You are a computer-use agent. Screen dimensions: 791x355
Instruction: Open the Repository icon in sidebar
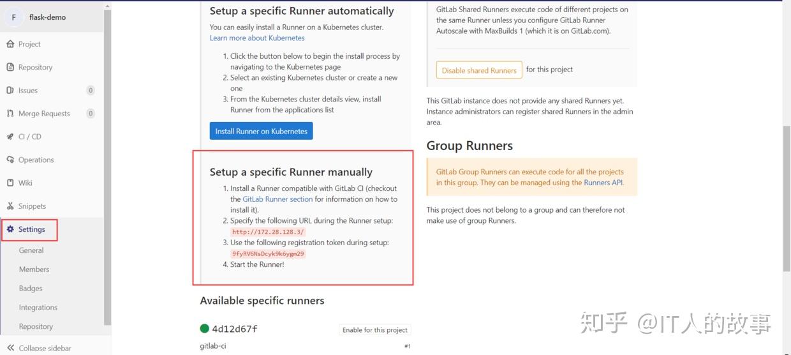pos(10,67)
